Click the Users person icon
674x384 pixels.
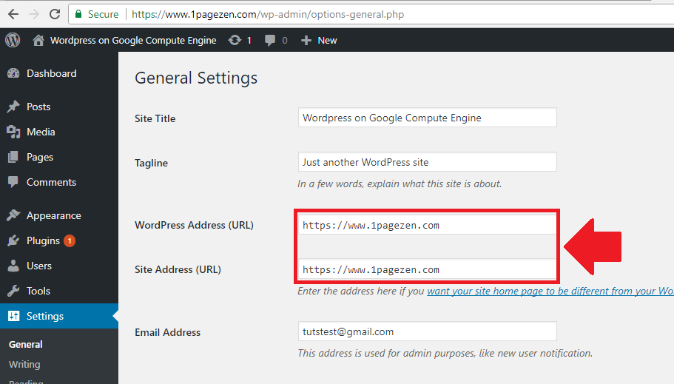click(x=13, y=266)
